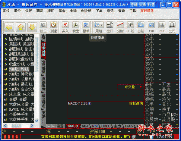Click indicator list scrollbar down arrow
Image resolution: width=181 pixels, height=141 pixels.
[x=37, y=121]
